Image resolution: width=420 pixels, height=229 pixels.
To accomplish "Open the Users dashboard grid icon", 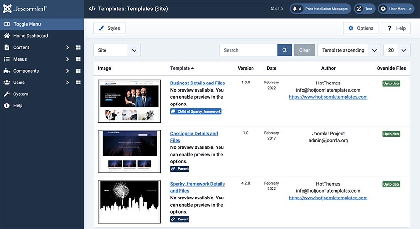I will (78, 83).
